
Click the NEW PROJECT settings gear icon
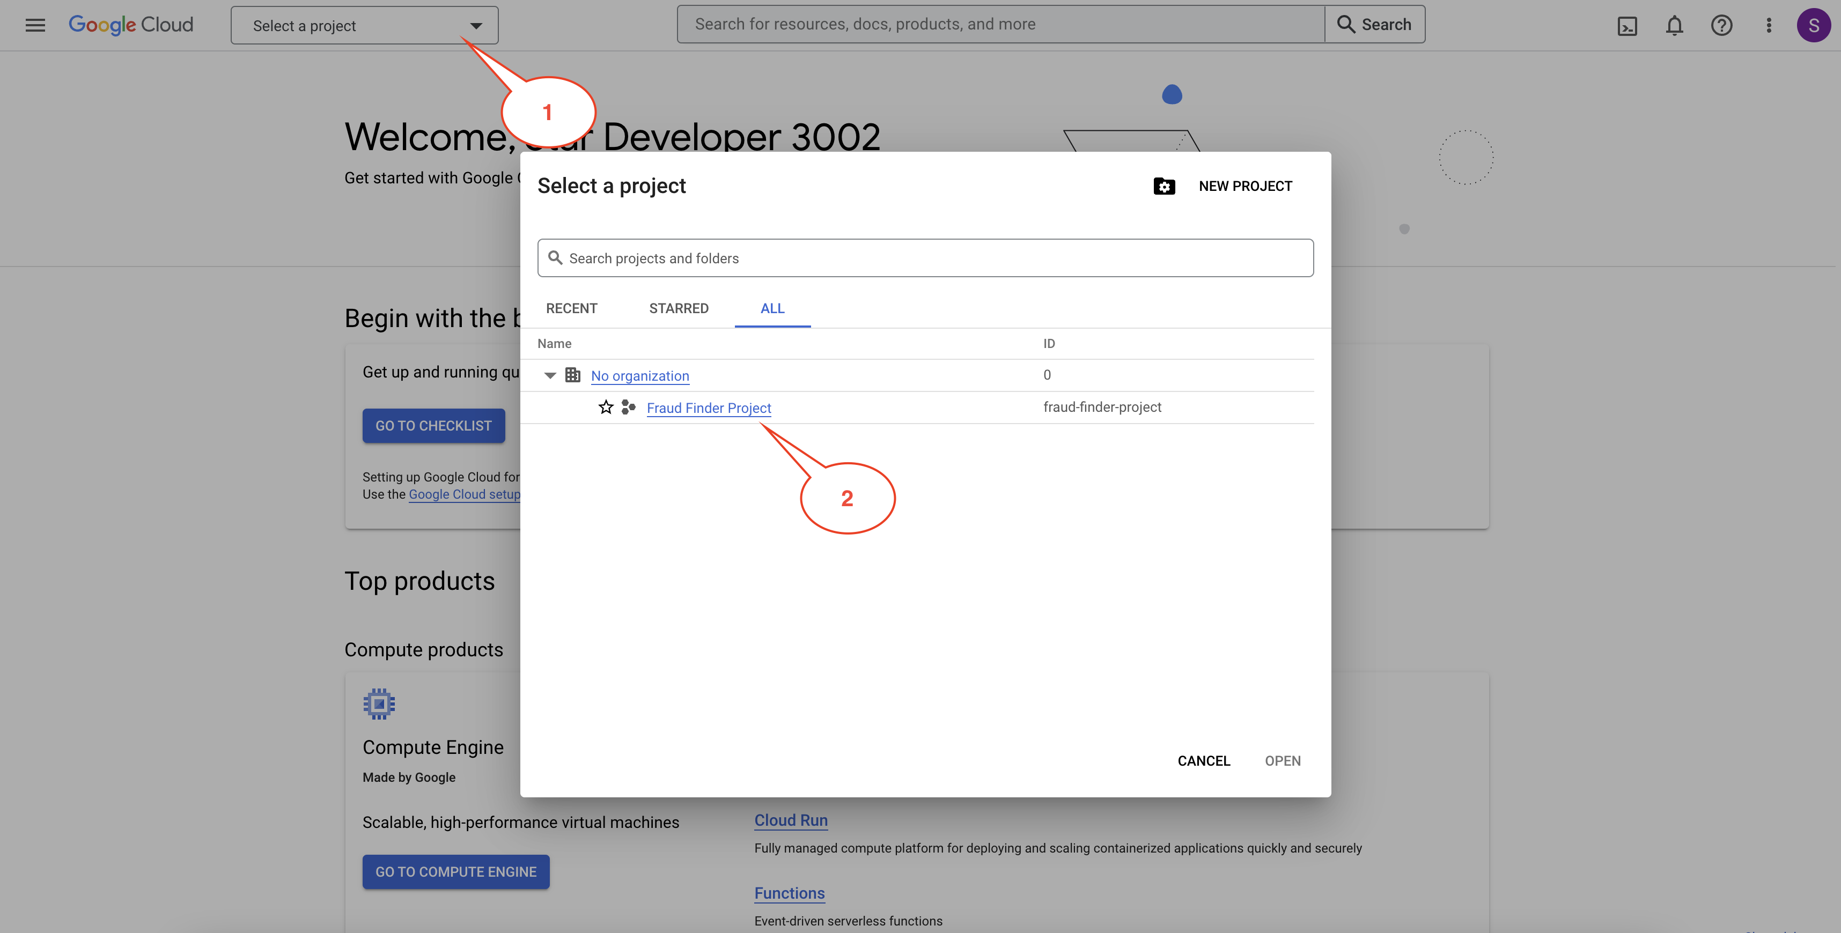pyautogui.click(x=1164, y=186)
